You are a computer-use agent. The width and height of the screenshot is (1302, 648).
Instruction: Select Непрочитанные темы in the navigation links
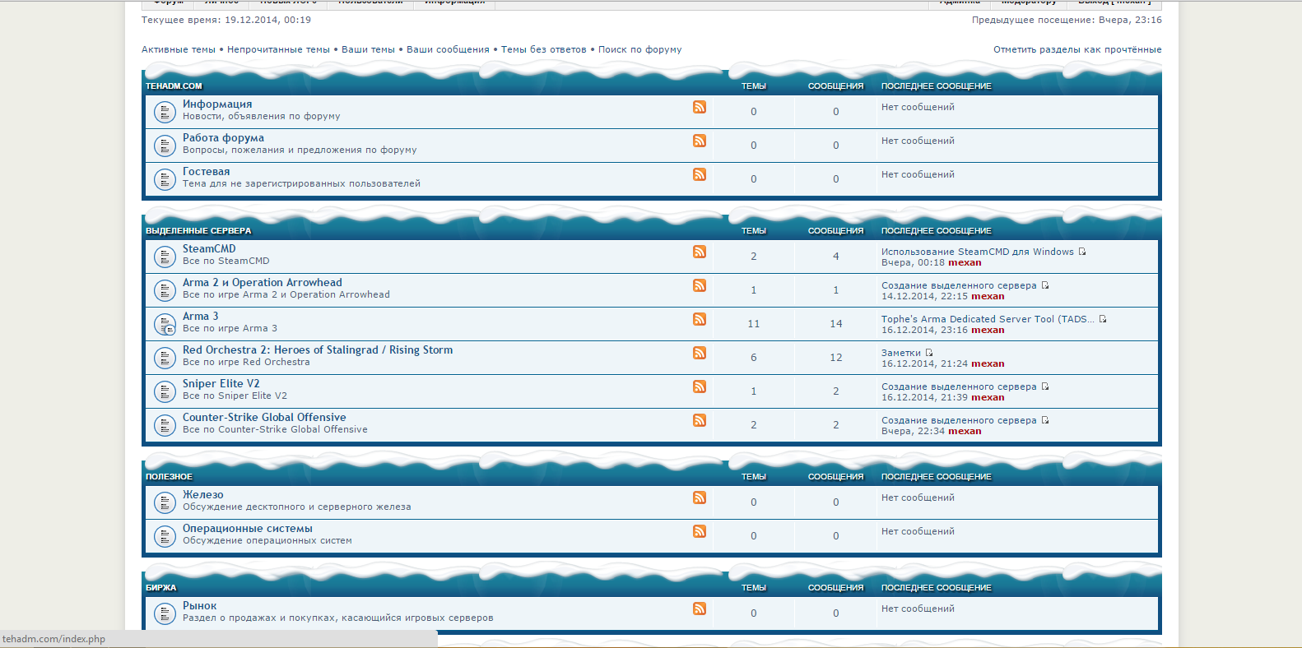[278, 49]
